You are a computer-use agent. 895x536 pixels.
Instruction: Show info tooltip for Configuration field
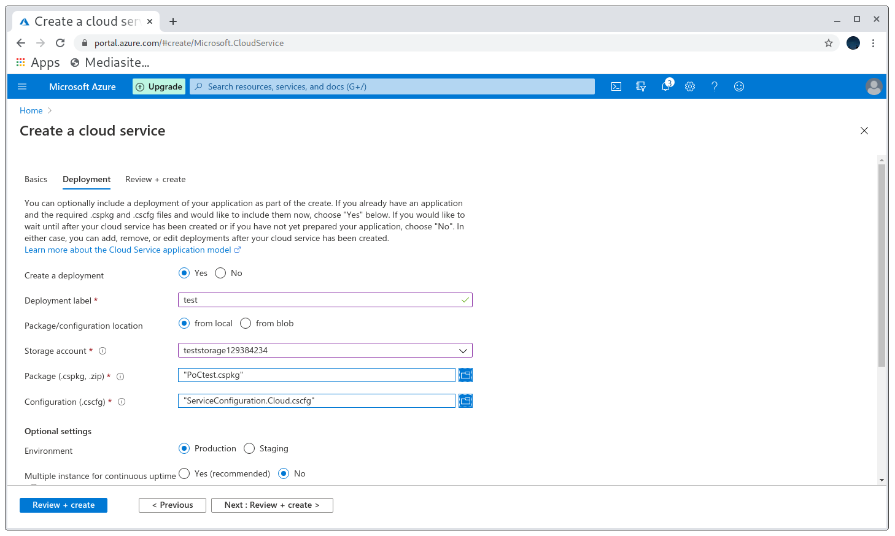[122, 402]
